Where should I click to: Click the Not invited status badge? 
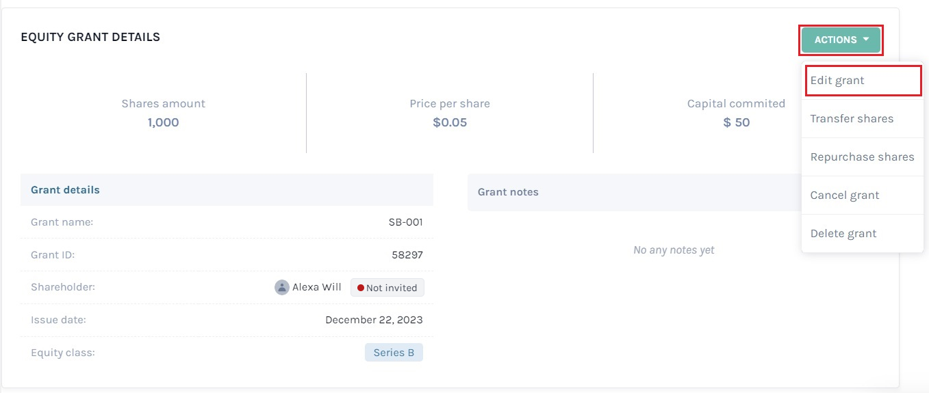(x=387, y=288)
